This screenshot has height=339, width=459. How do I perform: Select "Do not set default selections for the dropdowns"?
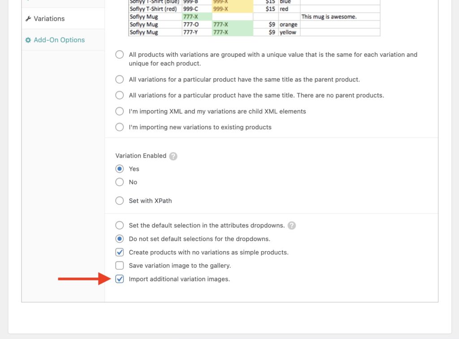click(120, 239)
